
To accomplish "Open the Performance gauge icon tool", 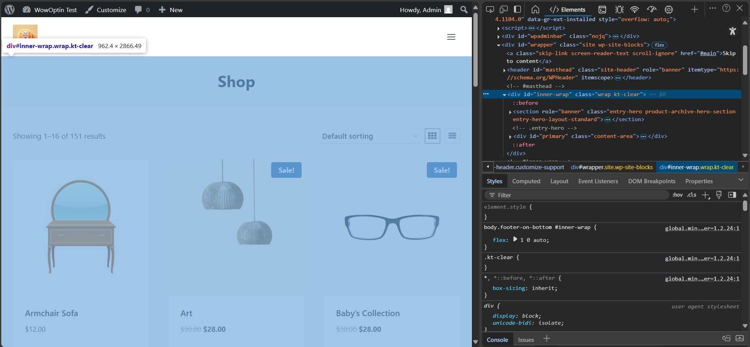I will point(651,9).
